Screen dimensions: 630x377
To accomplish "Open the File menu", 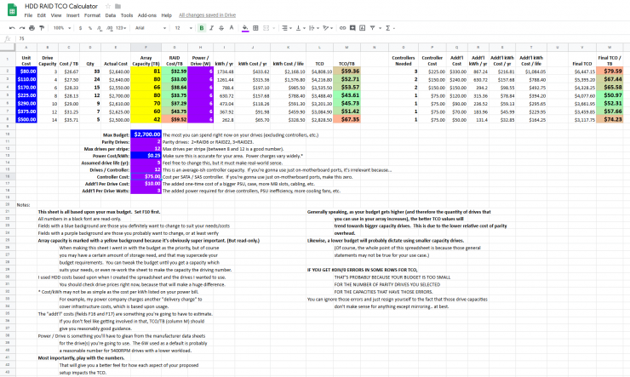I will [x=28, y=15].
